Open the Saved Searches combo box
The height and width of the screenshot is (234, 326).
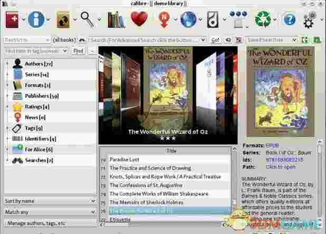(272, 40)
